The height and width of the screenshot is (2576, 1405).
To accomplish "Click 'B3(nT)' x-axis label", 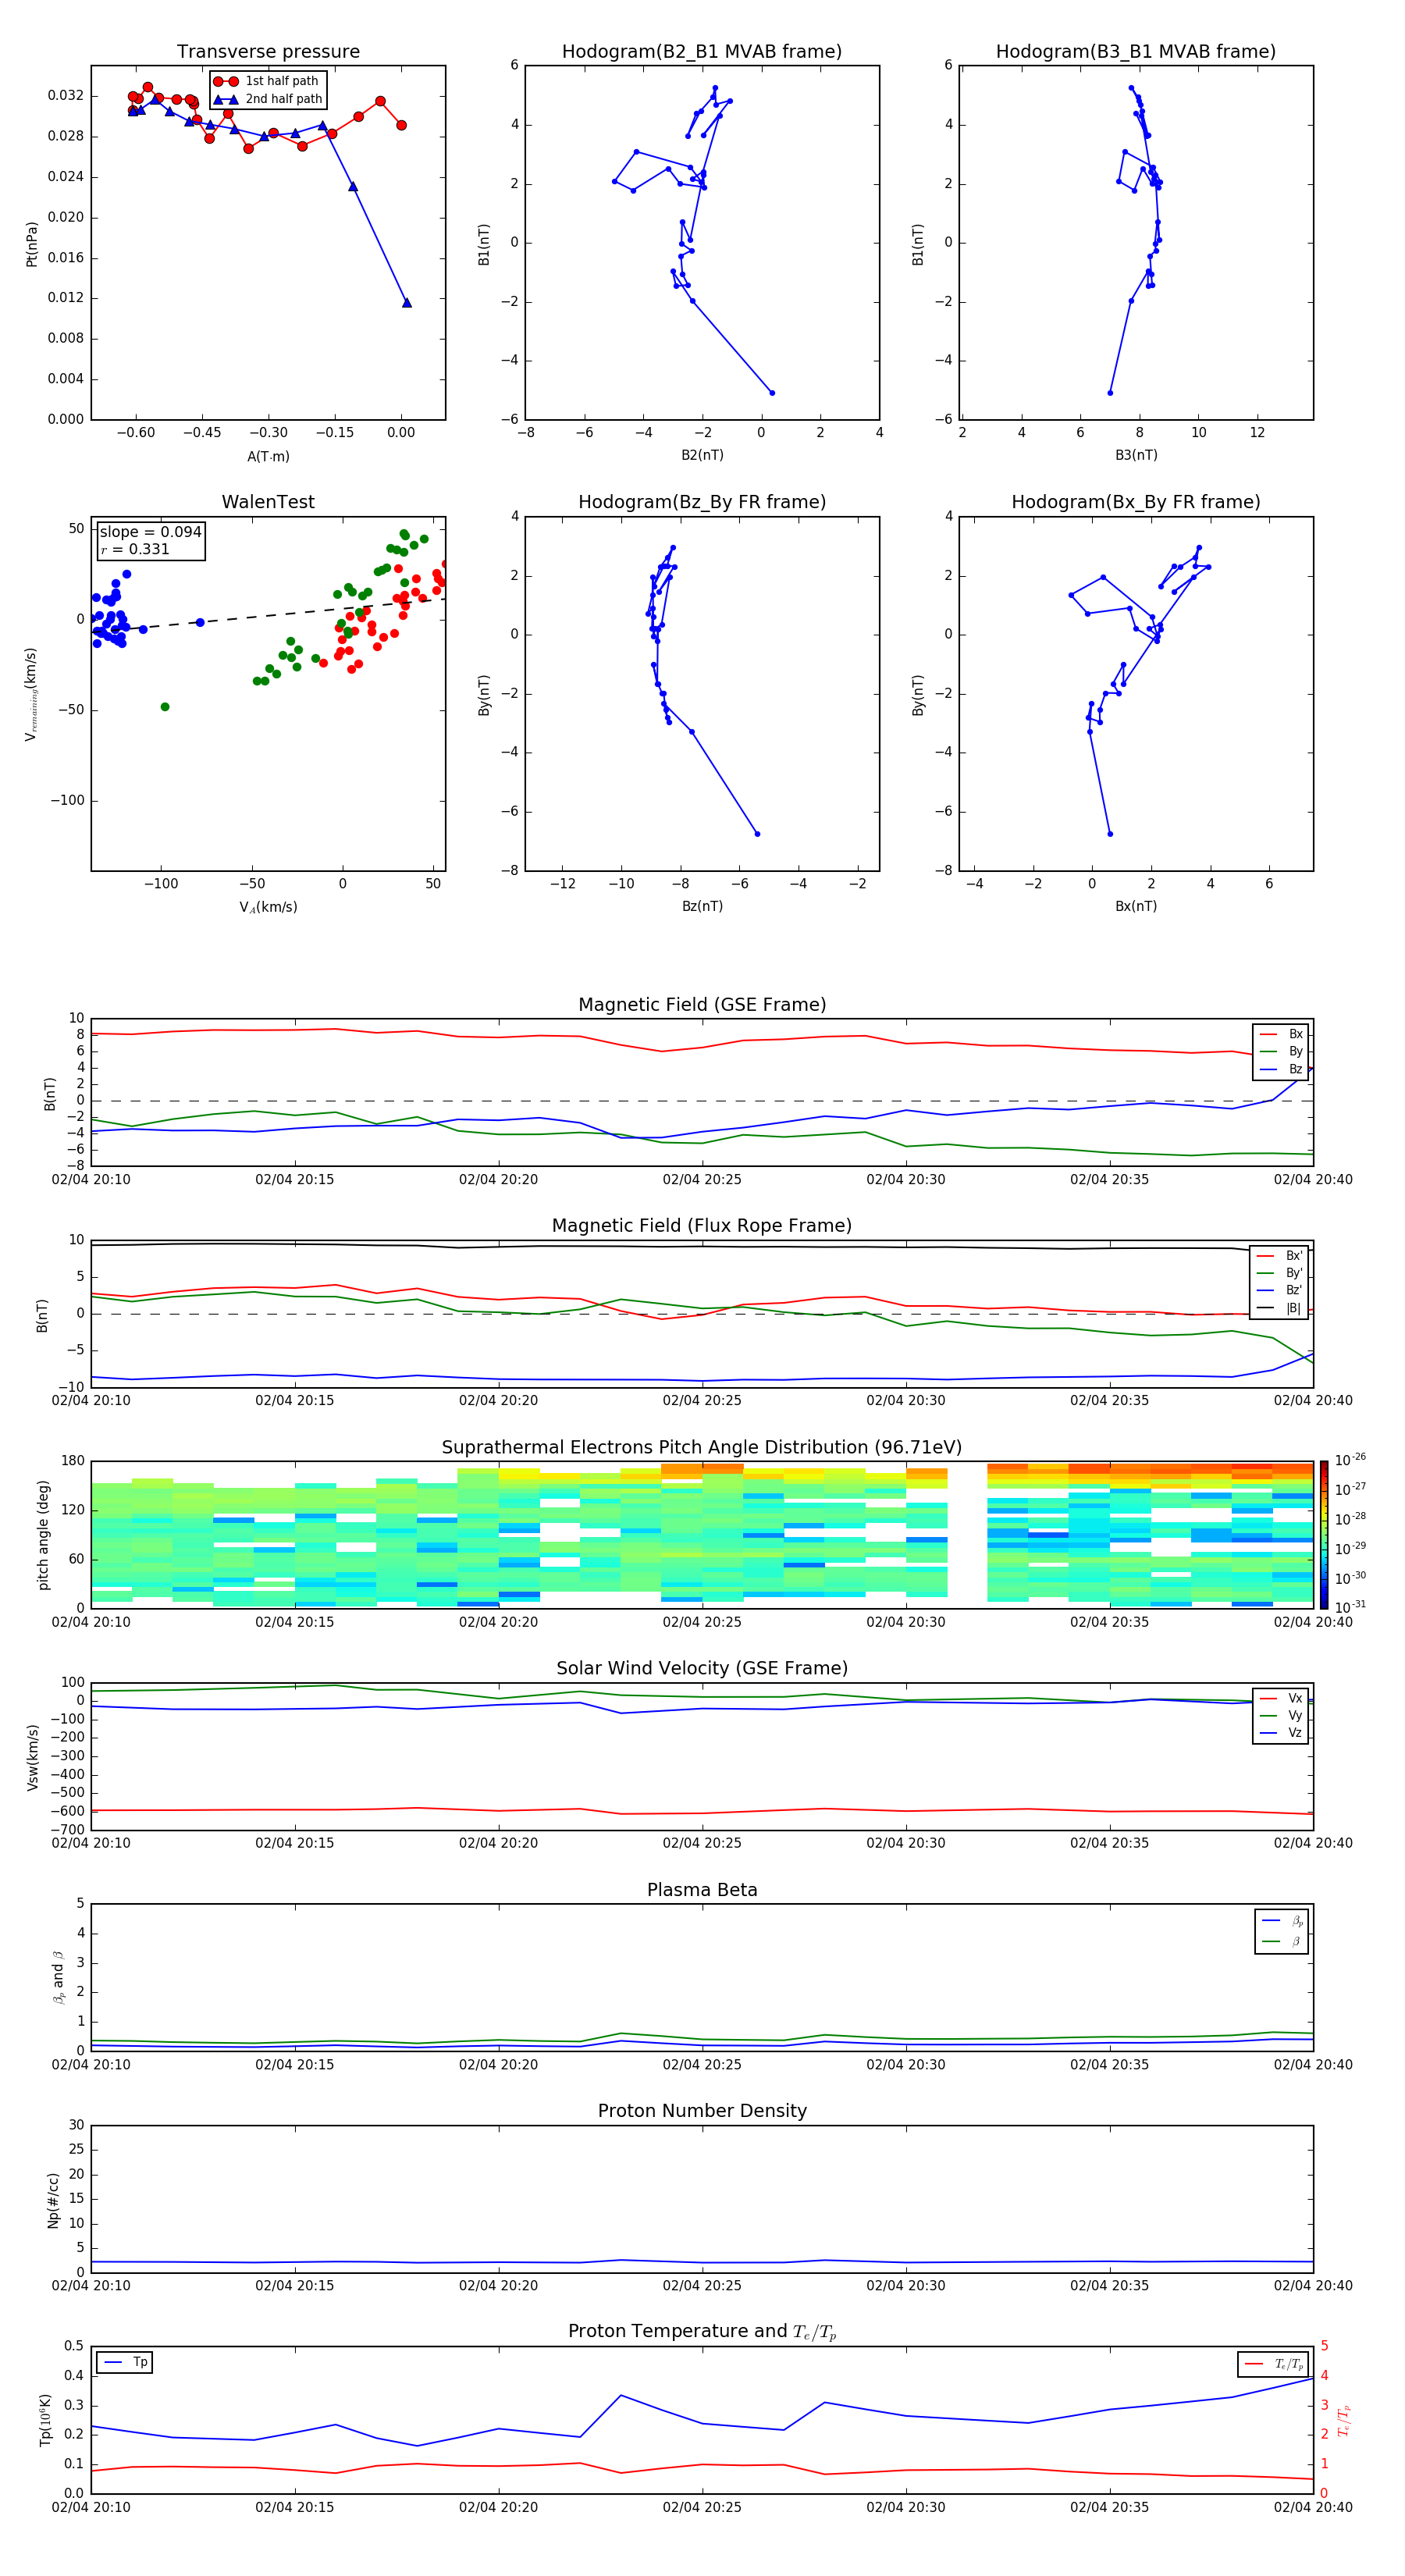I will [x=1136, y=455].
